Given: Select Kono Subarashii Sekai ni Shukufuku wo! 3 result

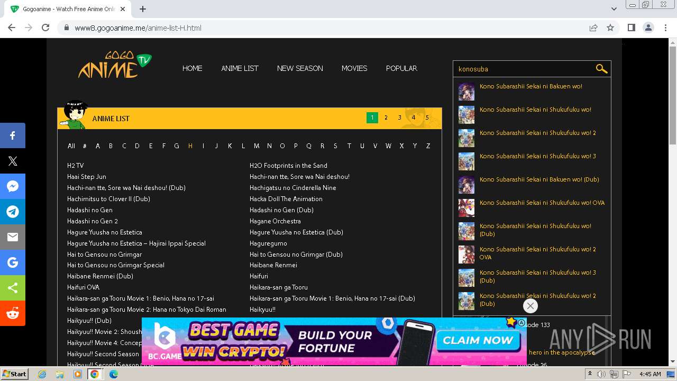Looking at the screenshot, I should (x=537, y=156).
